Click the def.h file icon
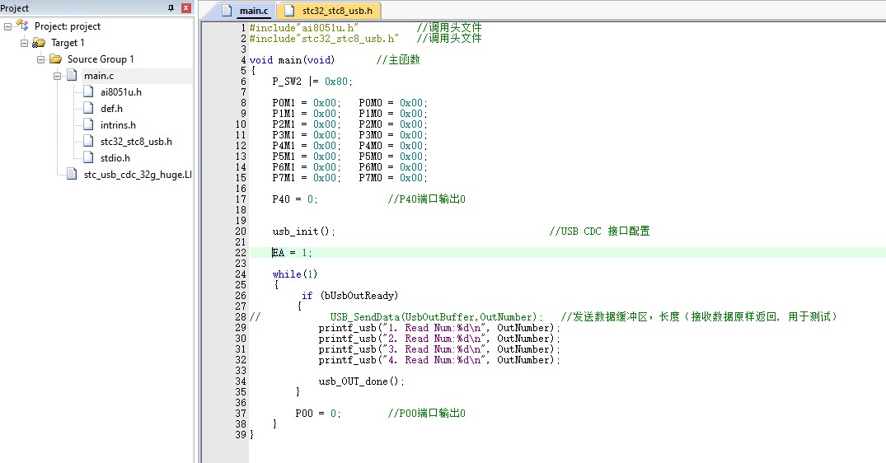 (x=88, y=108)
